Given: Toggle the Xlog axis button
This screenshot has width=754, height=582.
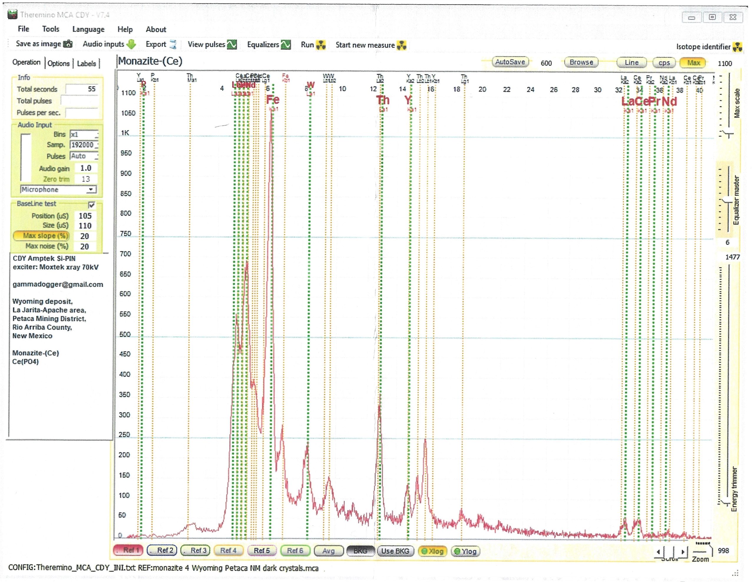Looking at the screenshot, I should click(432, 551).
